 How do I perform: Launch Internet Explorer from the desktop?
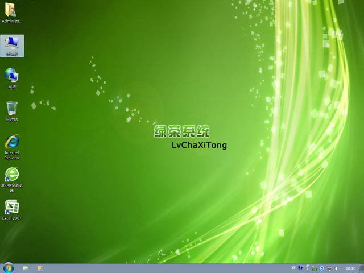coord(12,146)
